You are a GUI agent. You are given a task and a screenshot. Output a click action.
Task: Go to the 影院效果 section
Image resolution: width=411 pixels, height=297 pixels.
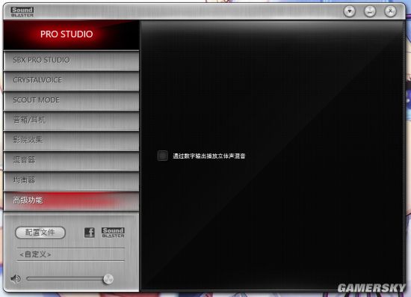[x=71, y=141]
